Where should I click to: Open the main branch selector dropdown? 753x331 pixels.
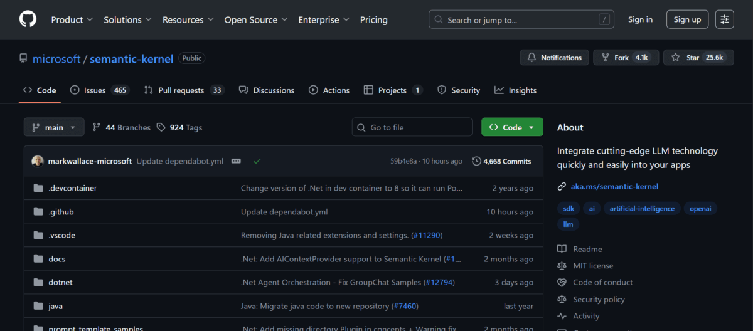[x=53, y=127]
